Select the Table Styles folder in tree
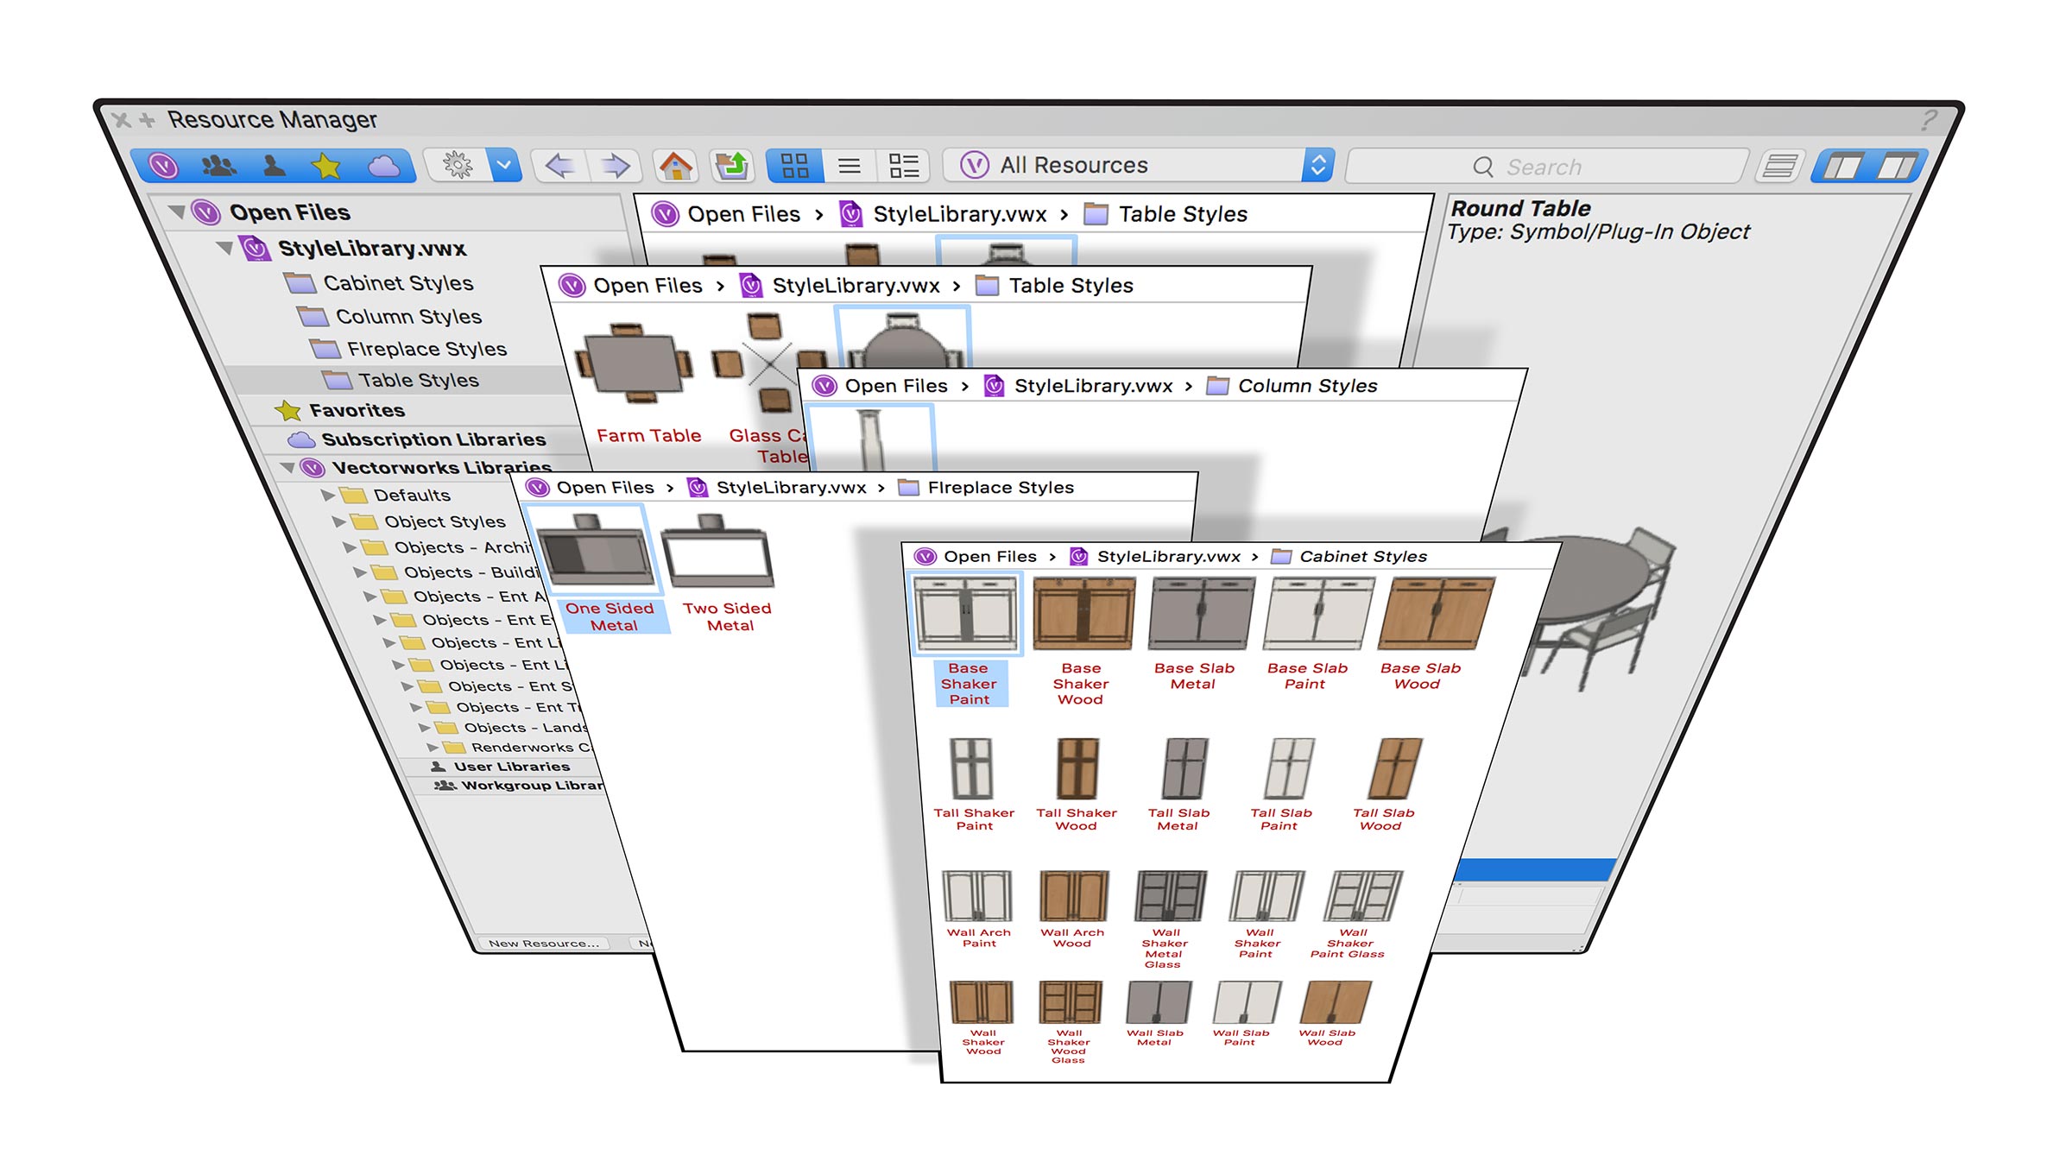Viewport: 2072px width, 1162px height. (401, 380)
